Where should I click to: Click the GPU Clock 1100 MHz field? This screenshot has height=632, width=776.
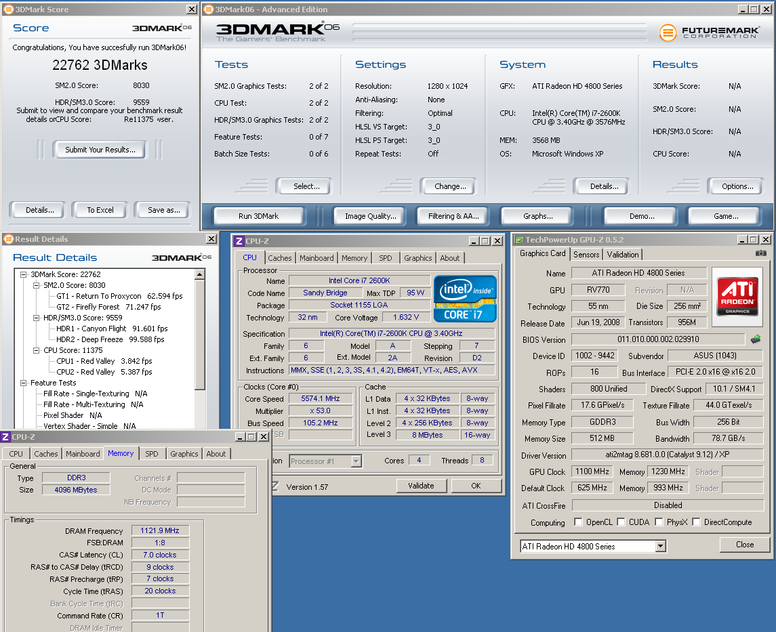point(592,471)
